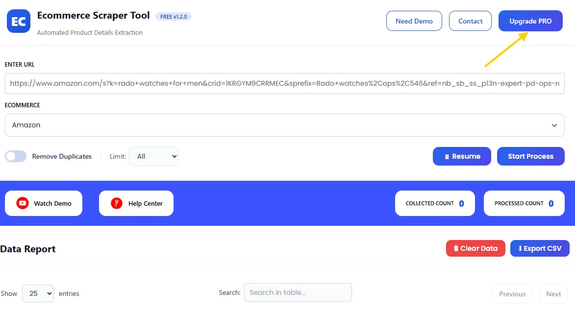Image resolution: width=575 pixels, height=313 pixels.
Task: Click the pause icon inside Resume button
Action: 447,156
